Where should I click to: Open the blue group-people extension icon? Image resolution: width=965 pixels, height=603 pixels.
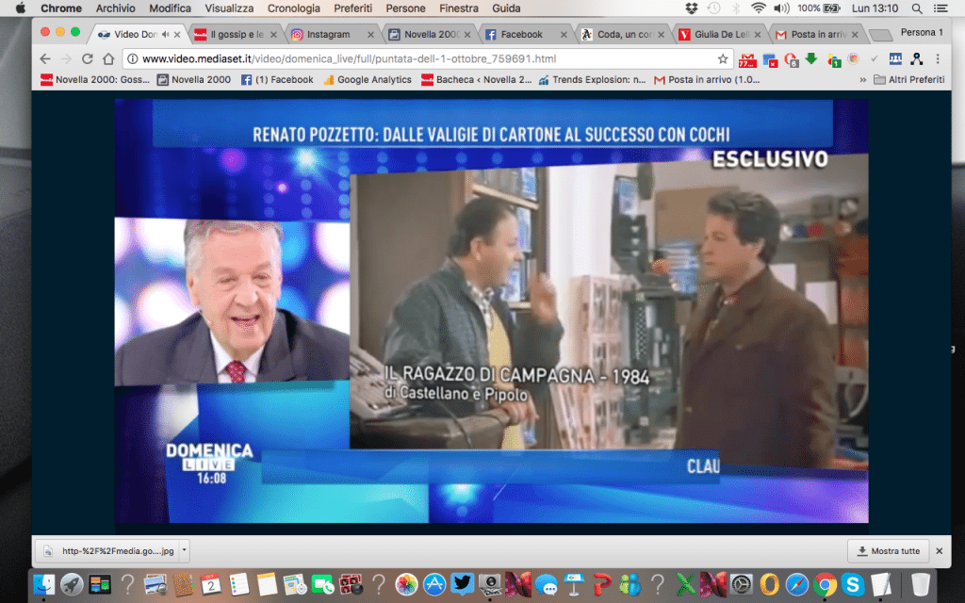click(895, 58)
